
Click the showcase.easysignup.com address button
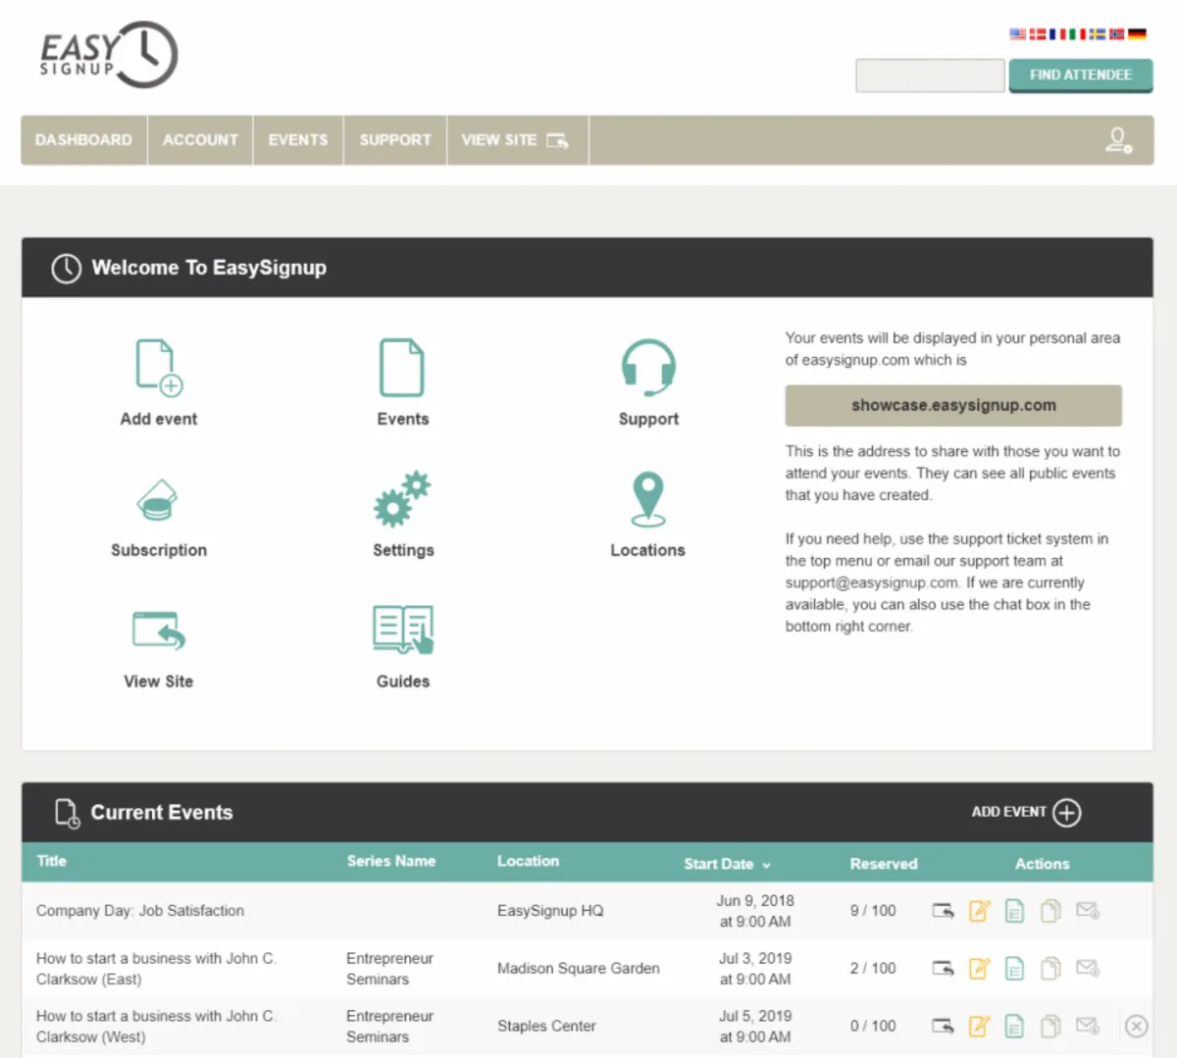(x=952, y=405)
